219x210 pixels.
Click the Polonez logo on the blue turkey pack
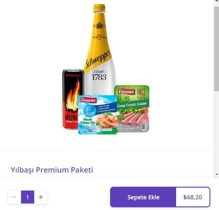pos(89,100)
